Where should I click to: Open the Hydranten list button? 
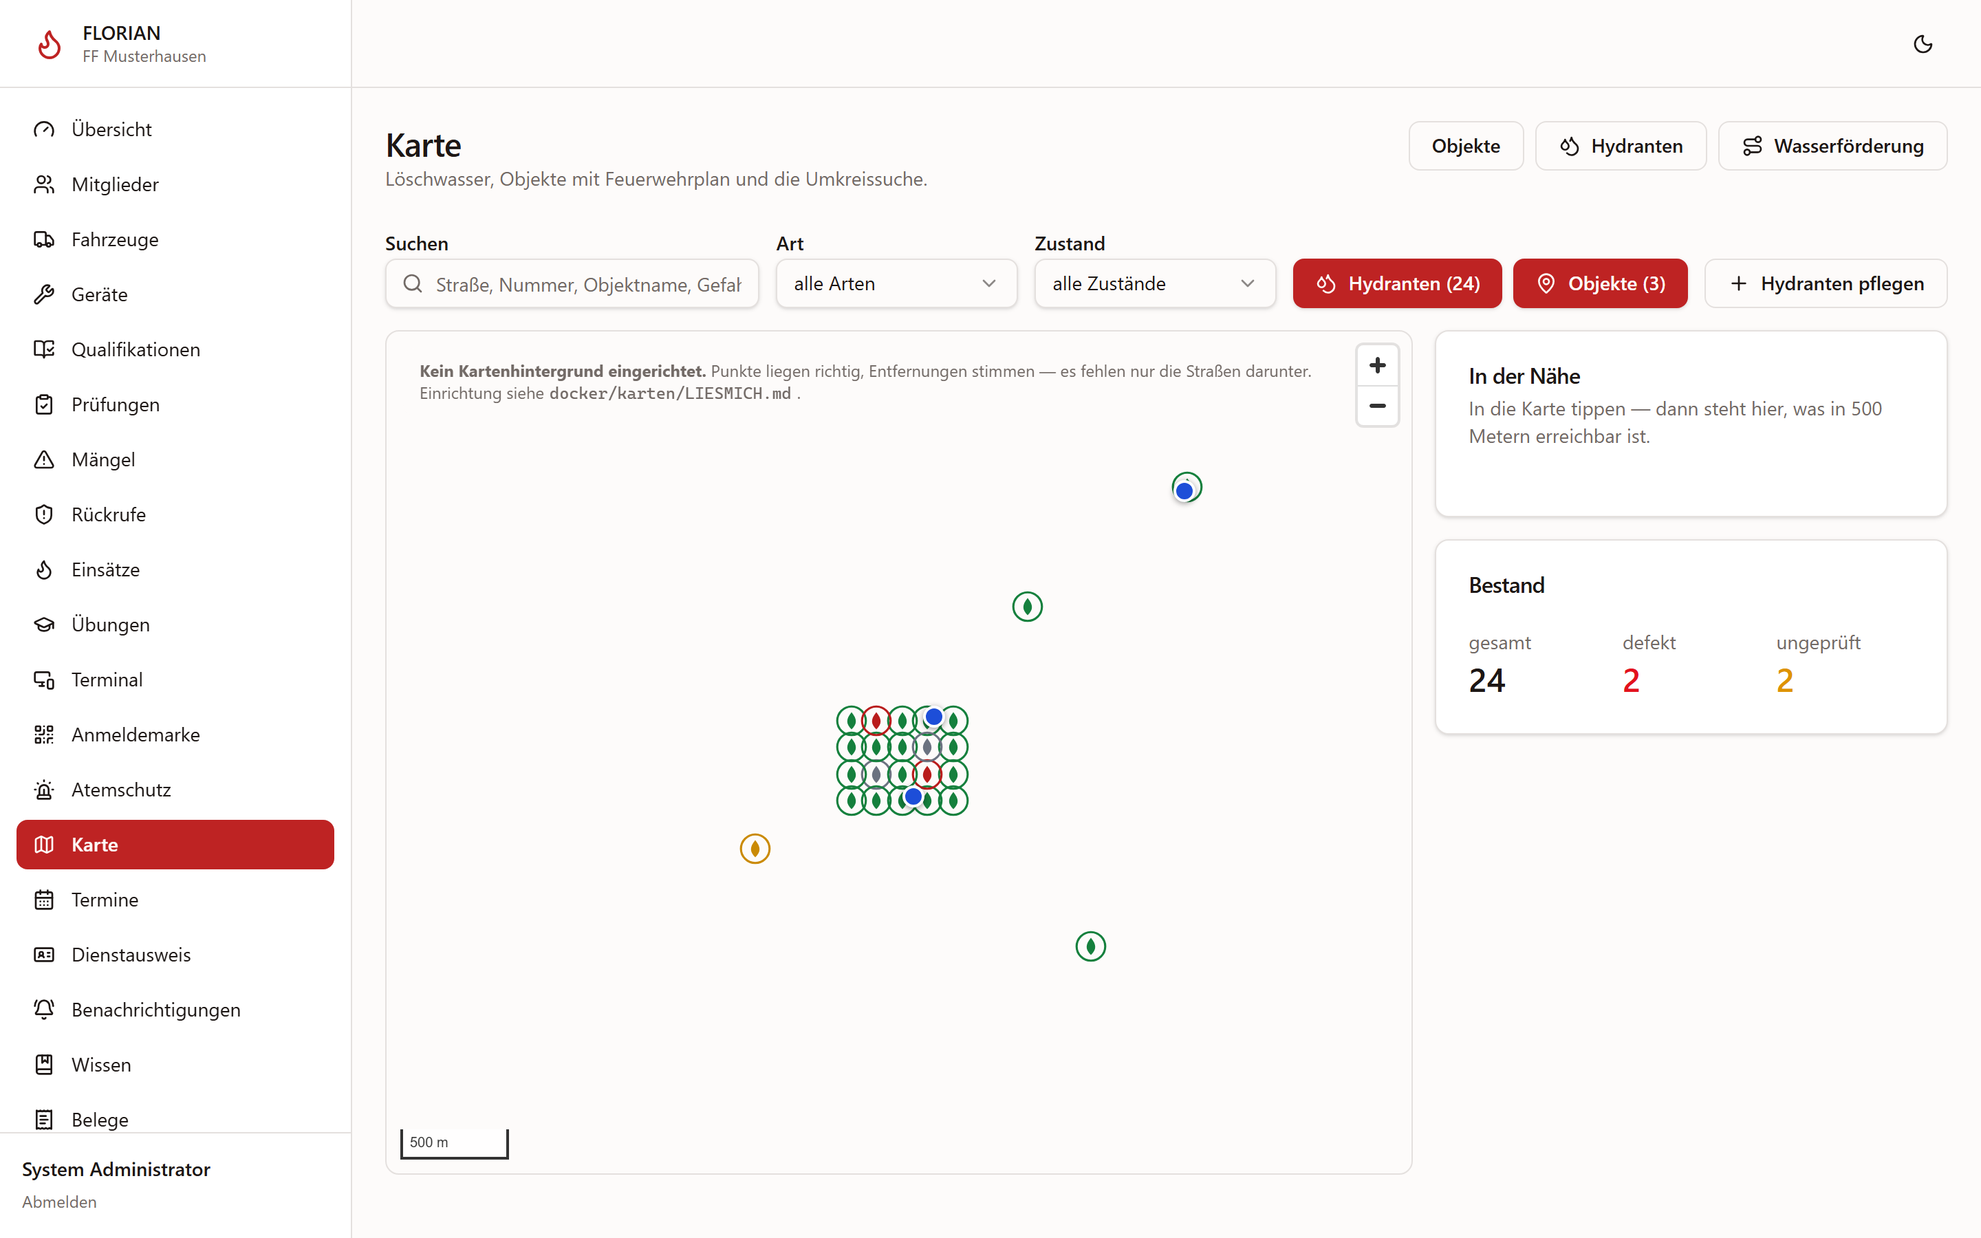click(x=1620, y=146)
